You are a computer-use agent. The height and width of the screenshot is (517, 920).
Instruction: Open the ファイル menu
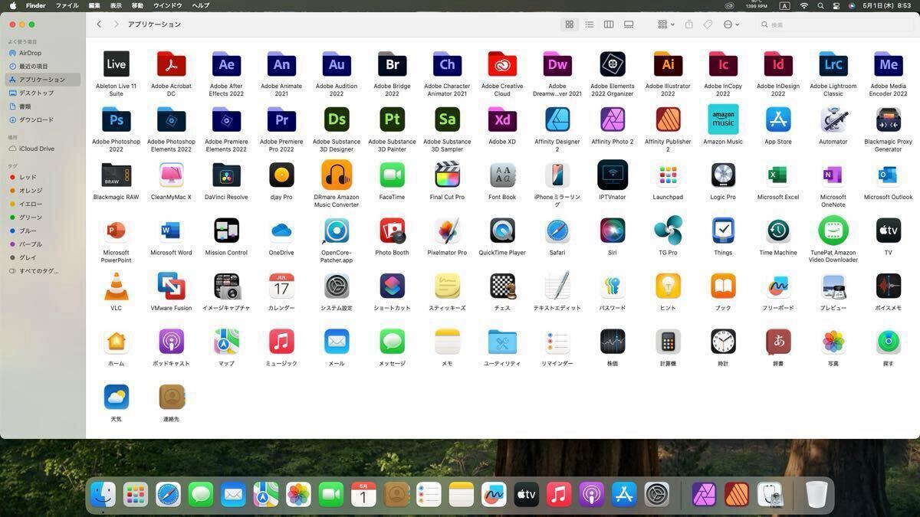67,5
